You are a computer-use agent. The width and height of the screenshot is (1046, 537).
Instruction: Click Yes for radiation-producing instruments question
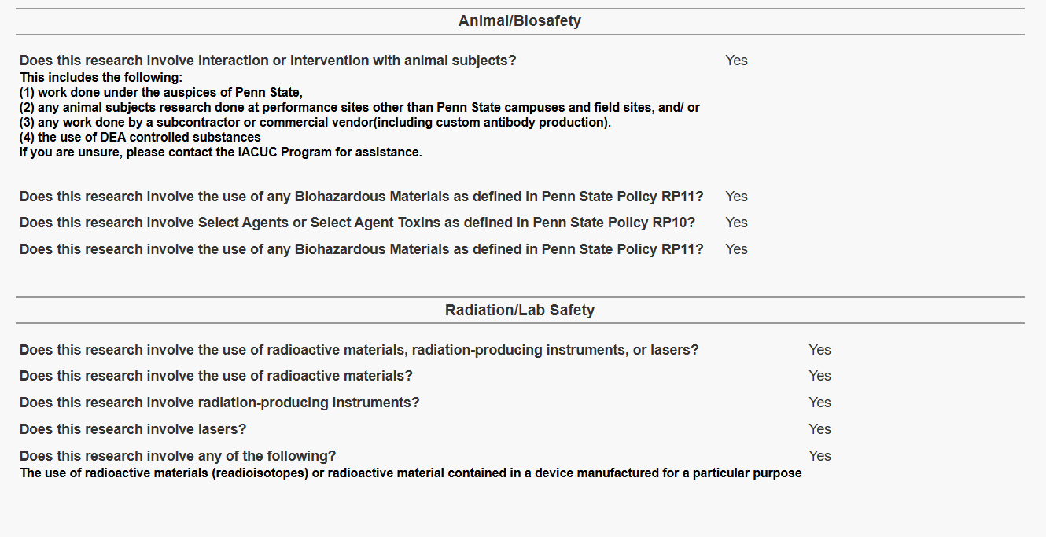point(819,403)
